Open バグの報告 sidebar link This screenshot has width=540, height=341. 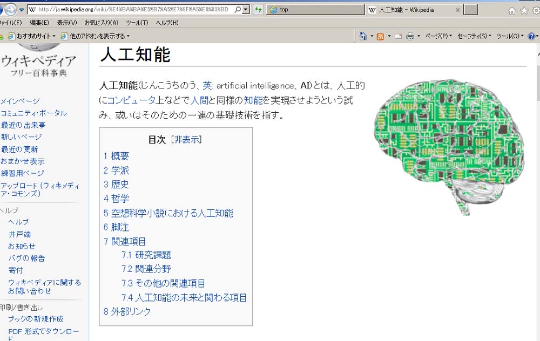pyautogui.click(x=26, y=258)
